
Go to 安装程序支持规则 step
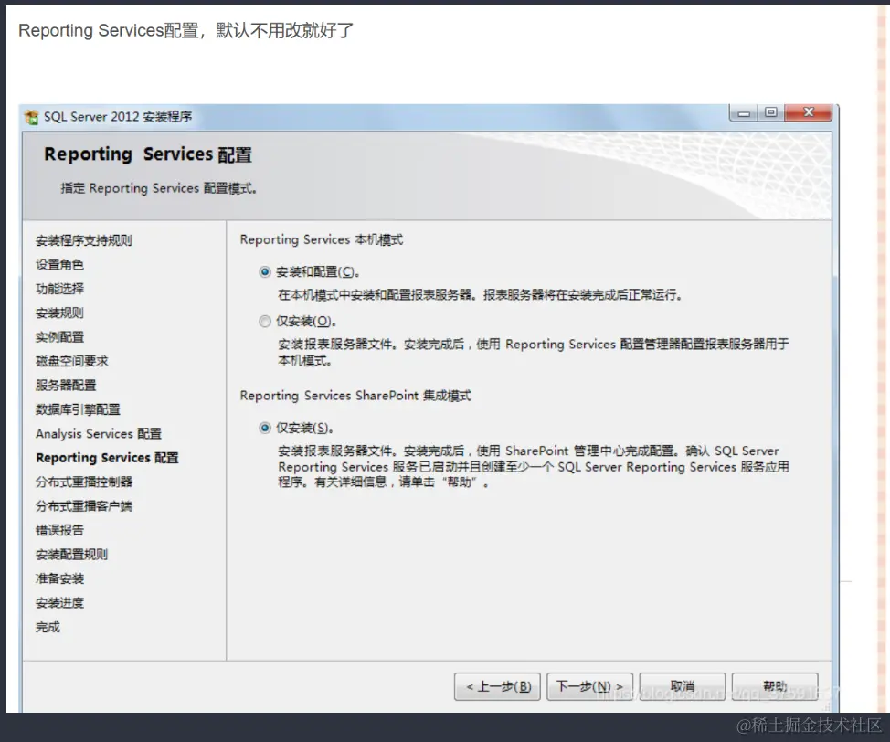point(83,240)
